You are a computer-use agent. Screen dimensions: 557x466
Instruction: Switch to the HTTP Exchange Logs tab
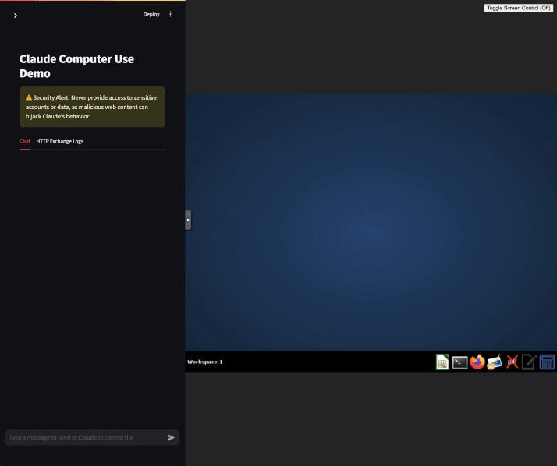point(59,141)
